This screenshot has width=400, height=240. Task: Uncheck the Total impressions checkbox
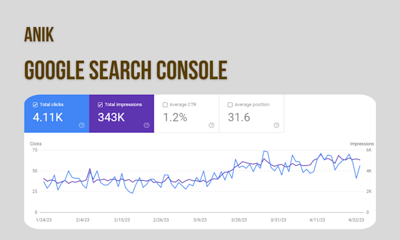[x=100, y=105]
